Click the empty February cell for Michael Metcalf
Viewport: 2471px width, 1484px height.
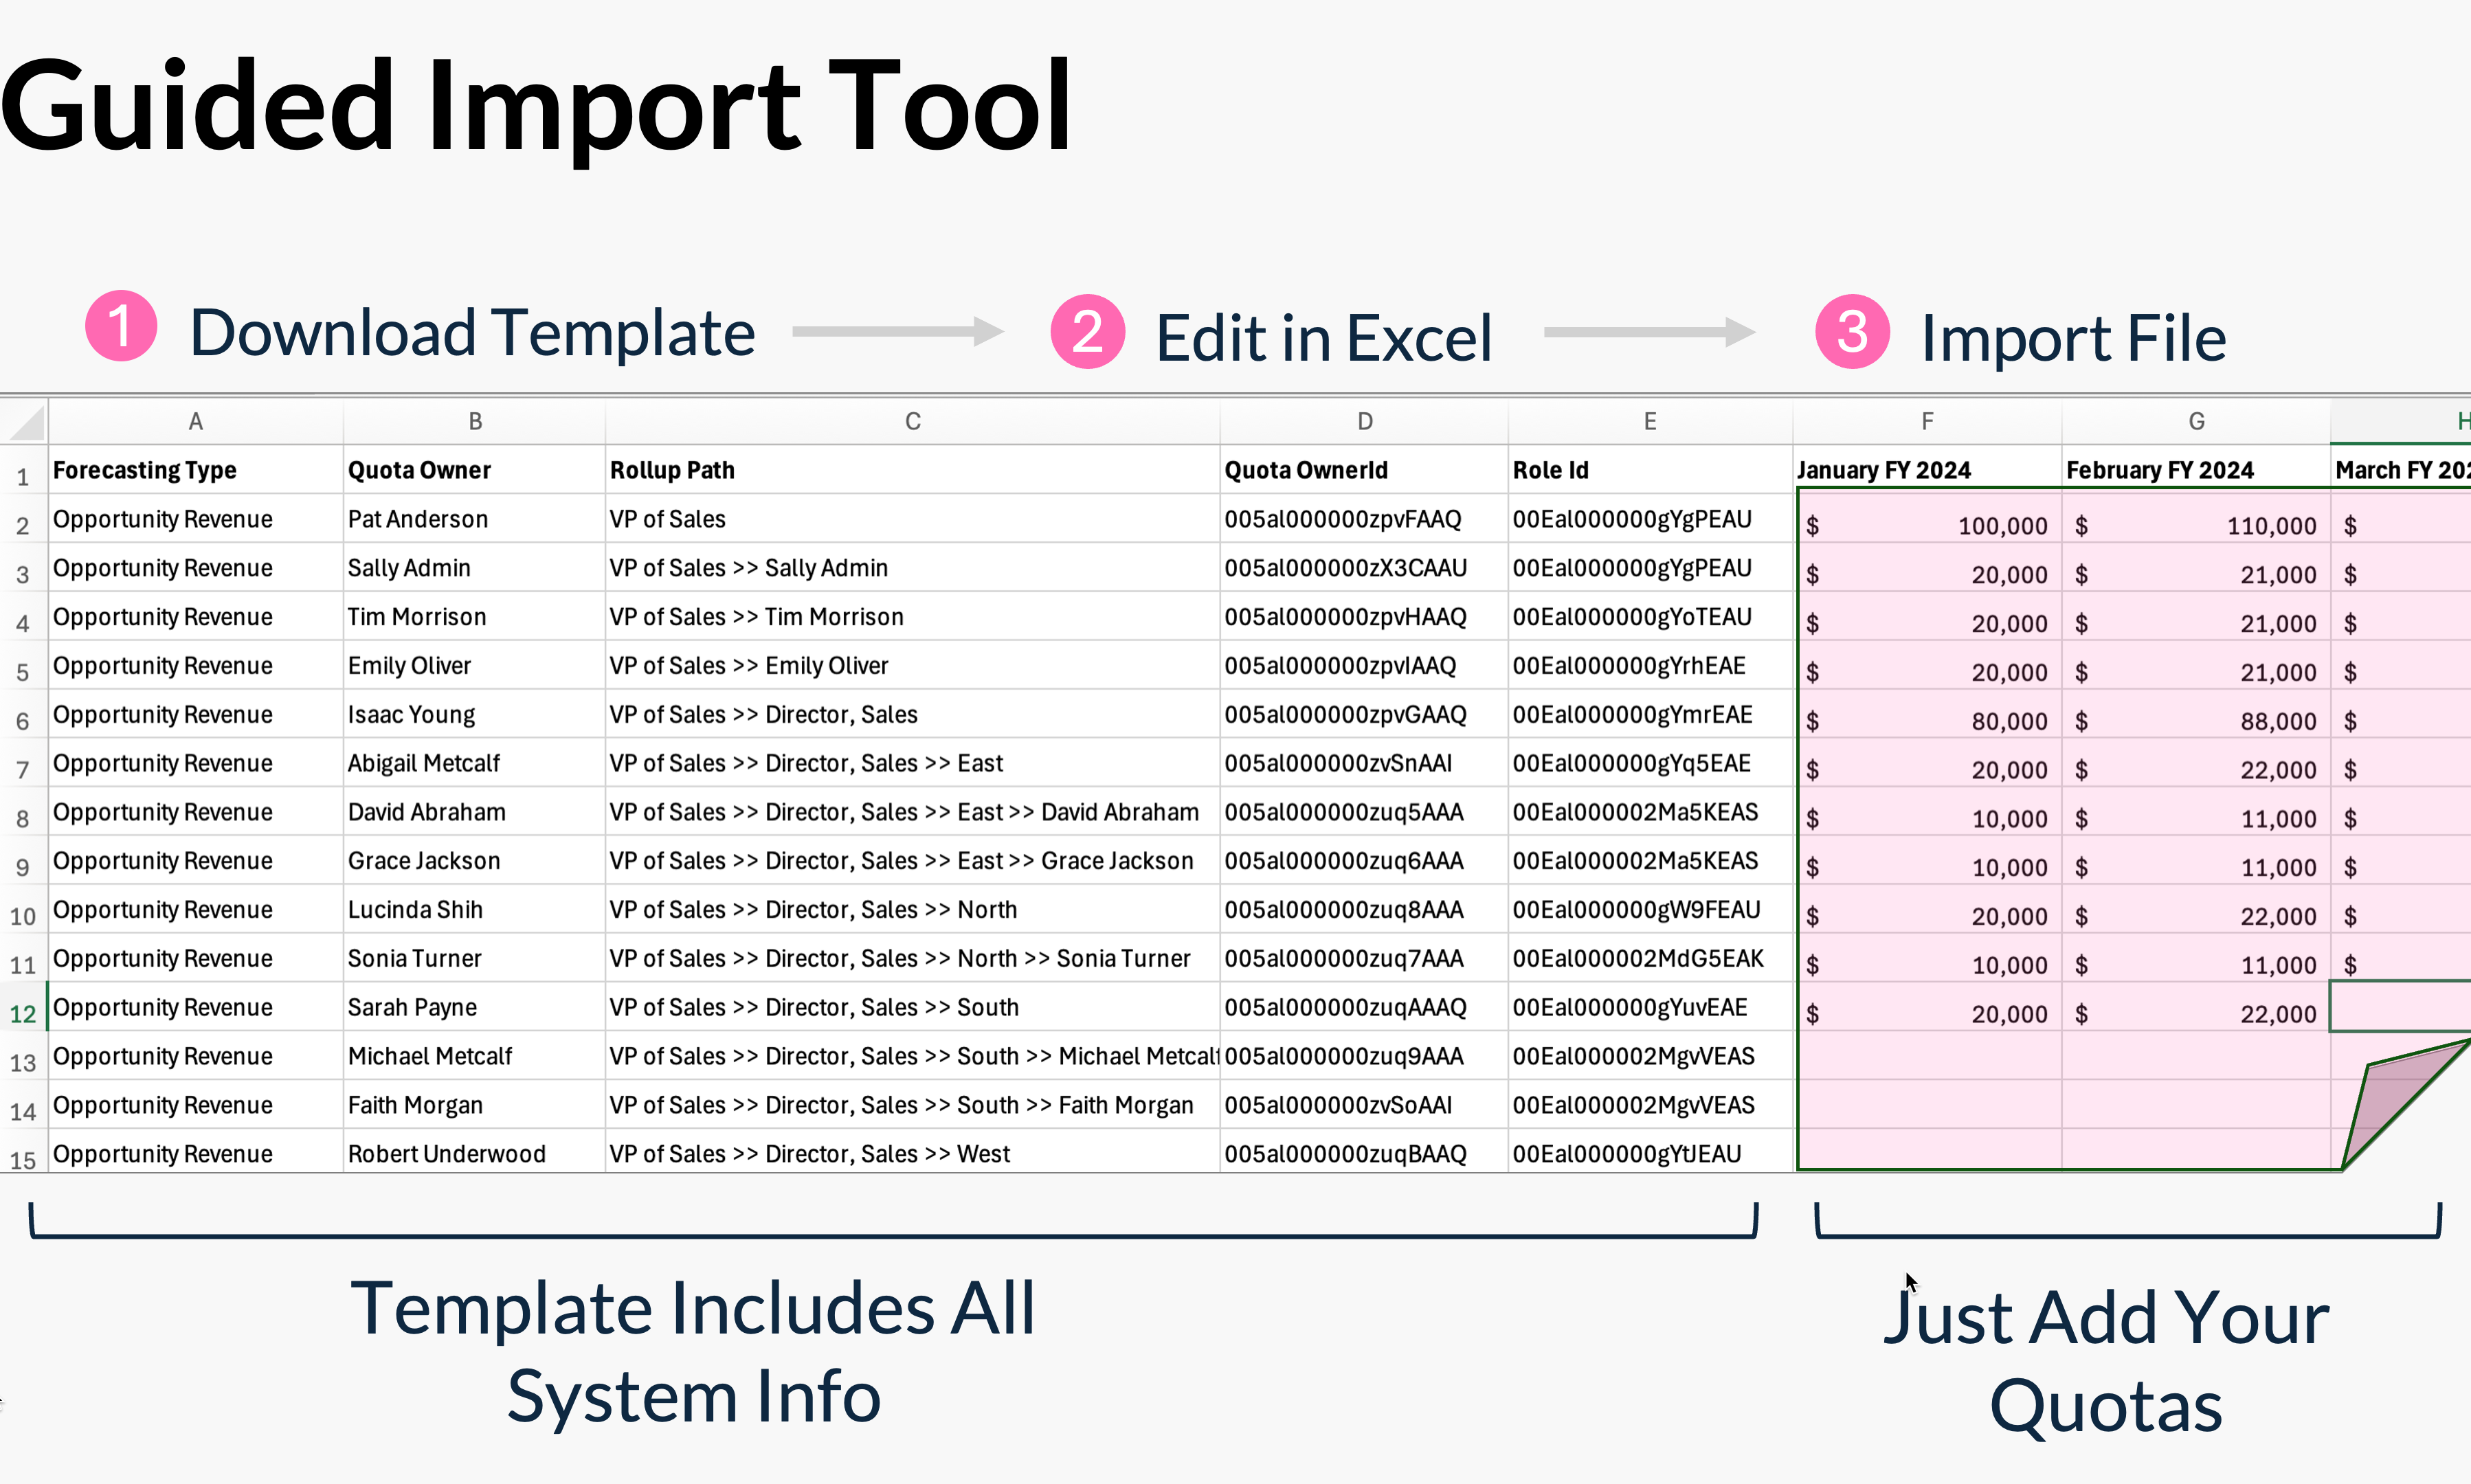(x=2195, y=1056)
